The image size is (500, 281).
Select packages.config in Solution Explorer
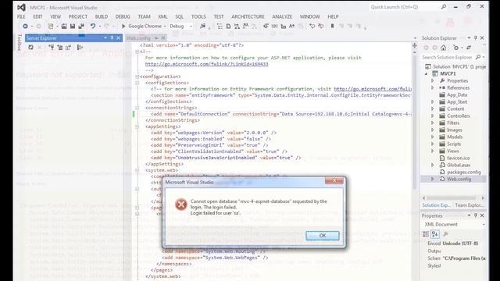click(x=463, y=172)
